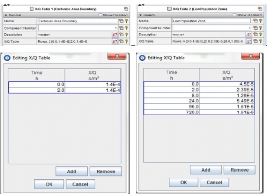Screen dimensions: 267x194
Task: Collapse General section of X/Q Table 1
Action: [6, 15]
